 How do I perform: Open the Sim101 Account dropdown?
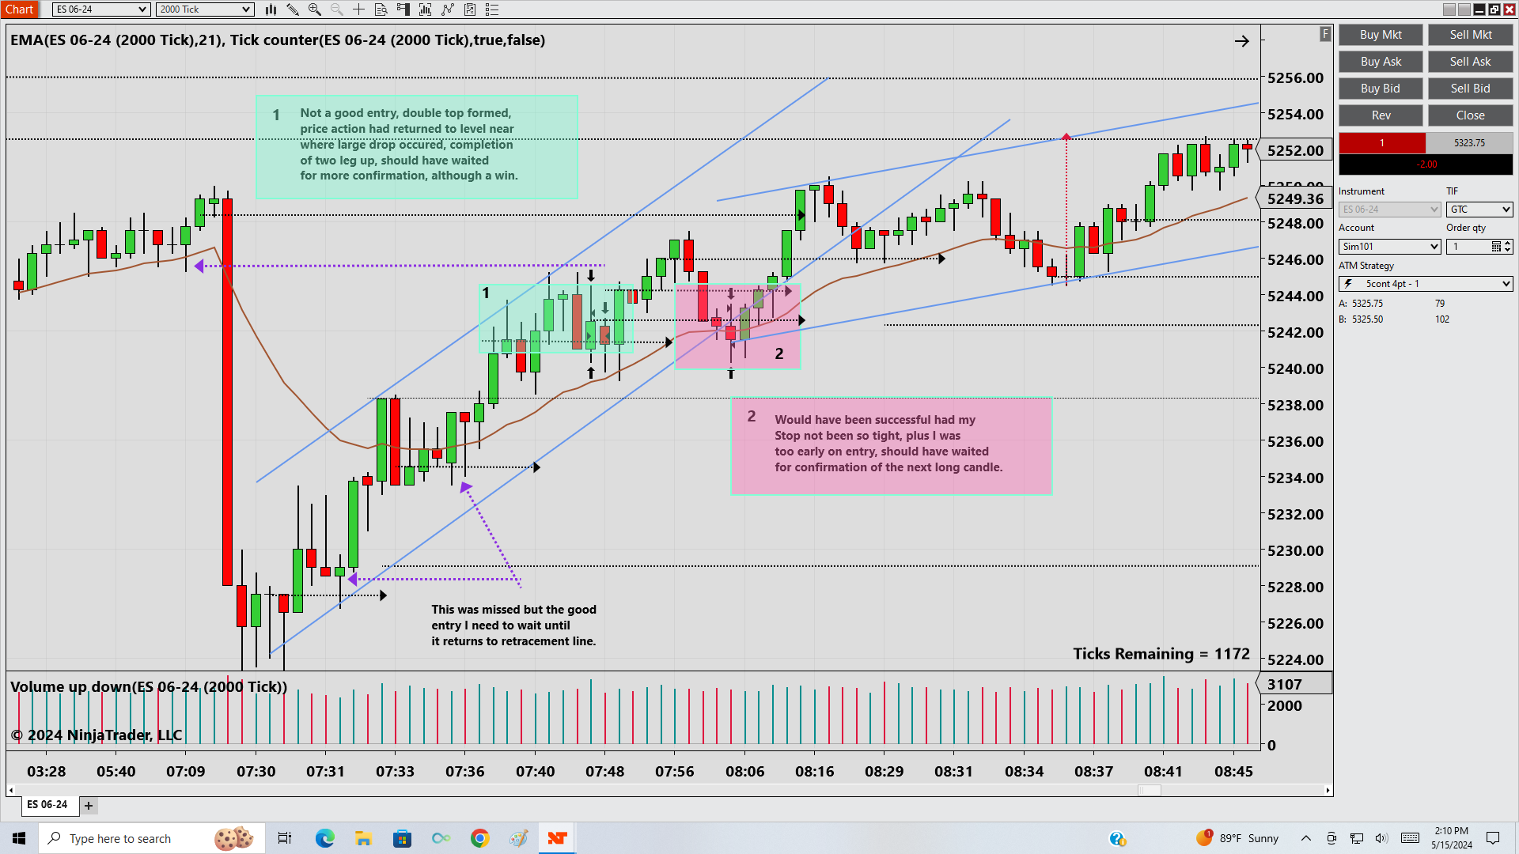[1390, 247]
